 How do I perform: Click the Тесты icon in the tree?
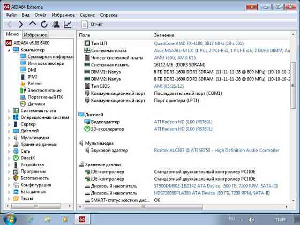click(x=16, y=198)
